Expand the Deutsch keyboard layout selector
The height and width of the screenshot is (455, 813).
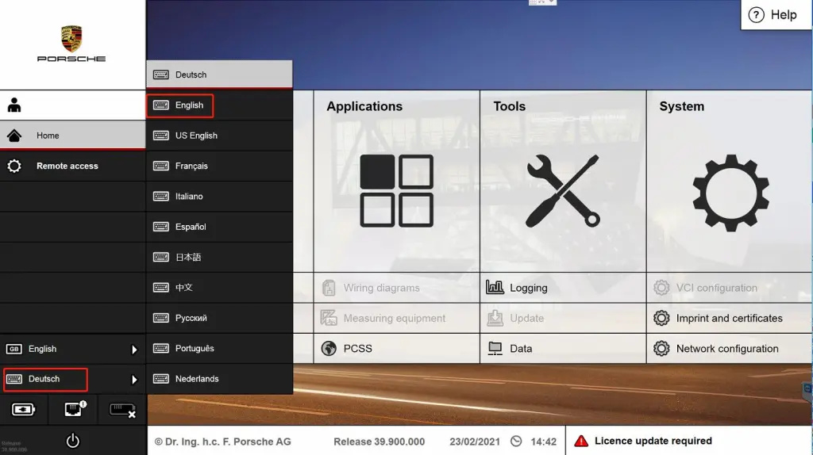(72, 379)
